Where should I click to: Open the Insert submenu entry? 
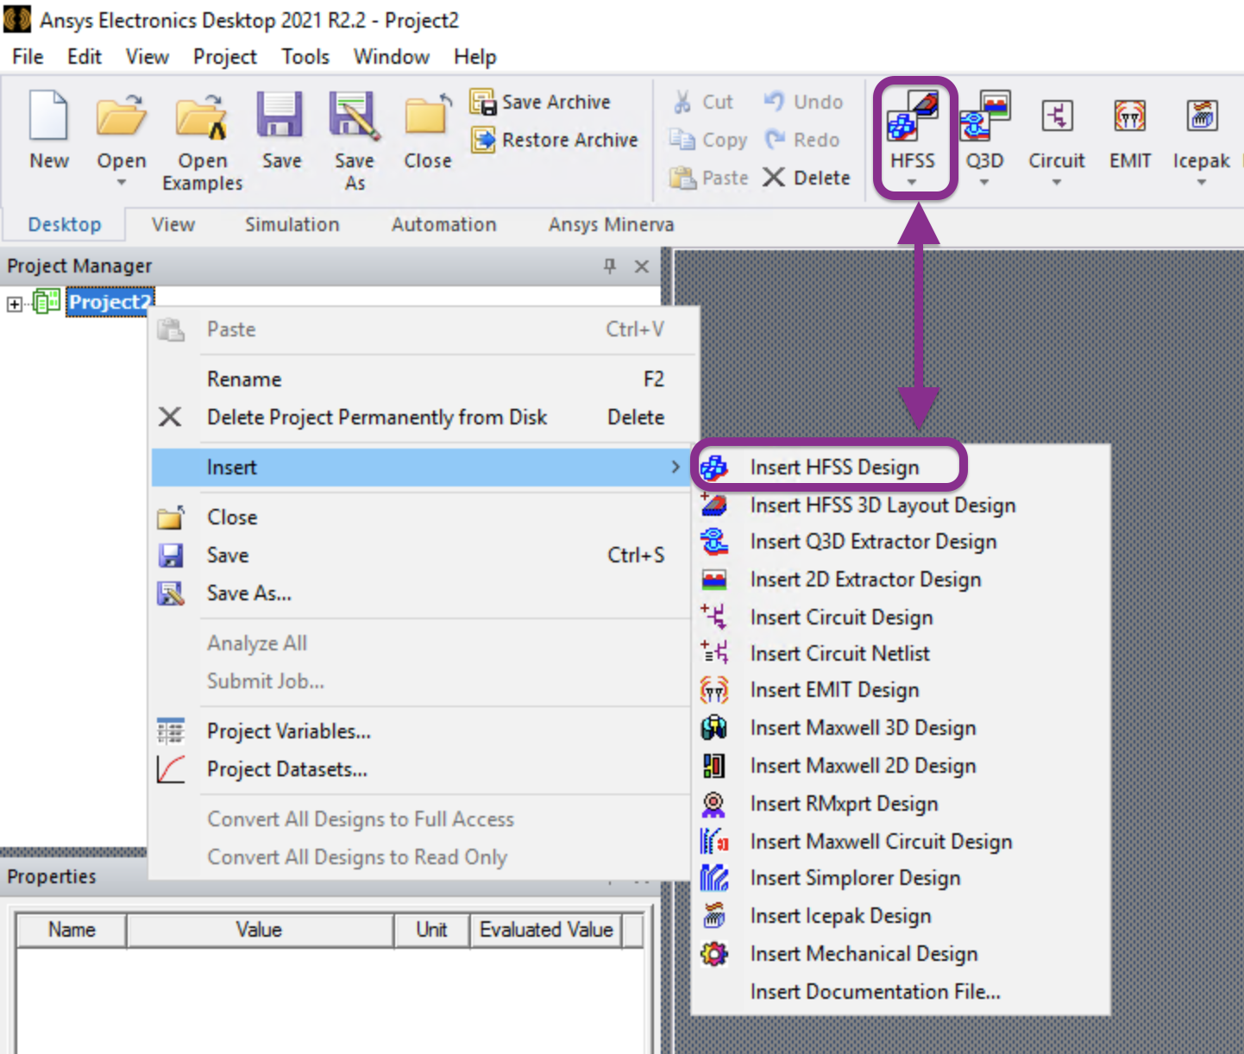[x=423, y=467]
